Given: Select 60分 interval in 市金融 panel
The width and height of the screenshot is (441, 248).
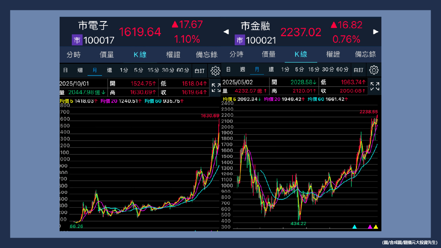Looking at the screenshot, I should tap(342, 70).
